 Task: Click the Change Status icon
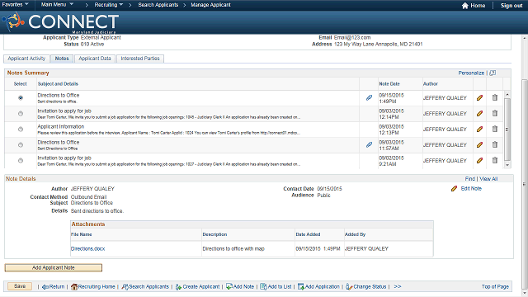[x=349, y=287]
